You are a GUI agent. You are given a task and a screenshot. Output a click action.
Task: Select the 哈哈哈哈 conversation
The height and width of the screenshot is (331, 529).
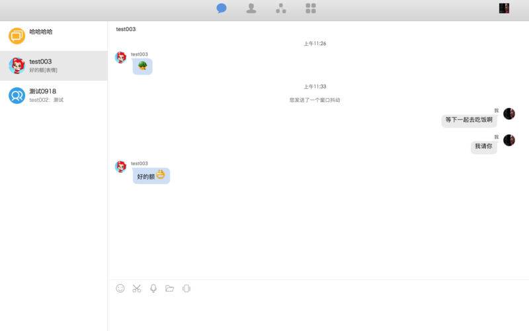(54, 36)
